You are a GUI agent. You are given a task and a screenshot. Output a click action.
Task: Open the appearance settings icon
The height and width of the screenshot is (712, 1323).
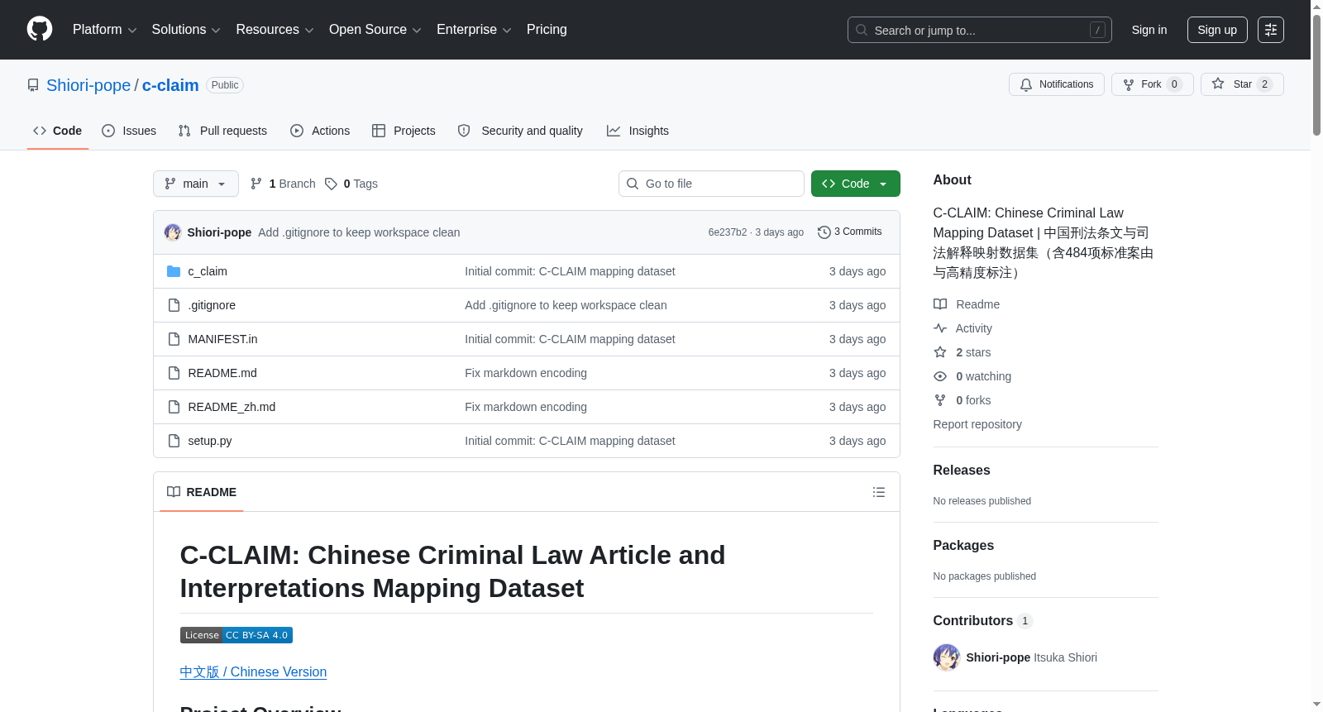[1271, 30]
